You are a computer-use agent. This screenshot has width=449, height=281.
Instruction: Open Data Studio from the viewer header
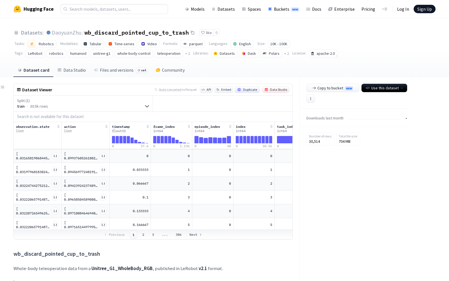pos(276,90)
